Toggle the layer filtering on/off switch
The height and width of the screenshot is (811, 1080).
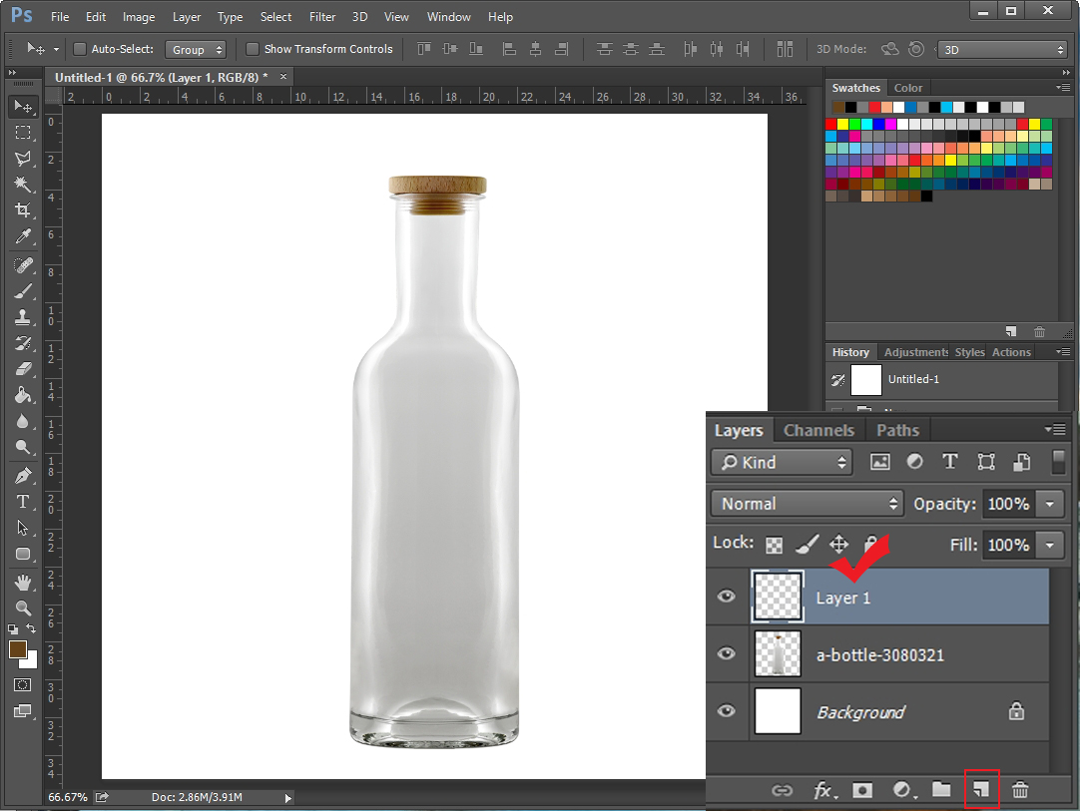(x=1059, y=462)
